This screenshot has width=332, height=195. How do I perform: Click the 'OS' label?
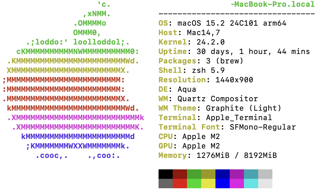coord(163,23)
